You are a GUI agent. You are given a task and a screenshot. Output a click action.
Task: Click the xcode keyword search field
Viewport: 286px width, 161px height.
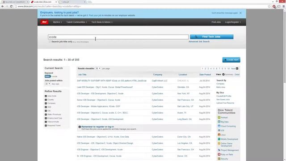[118, 37]
